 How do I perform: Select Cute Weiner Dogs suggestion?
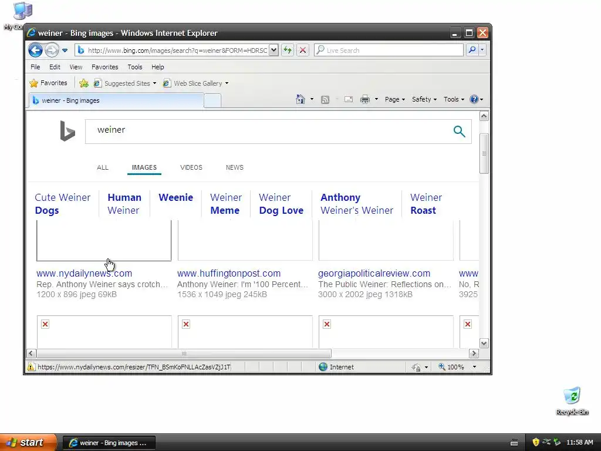62,204
